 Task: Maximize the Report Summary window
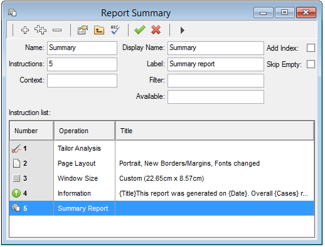coord(284,13)
